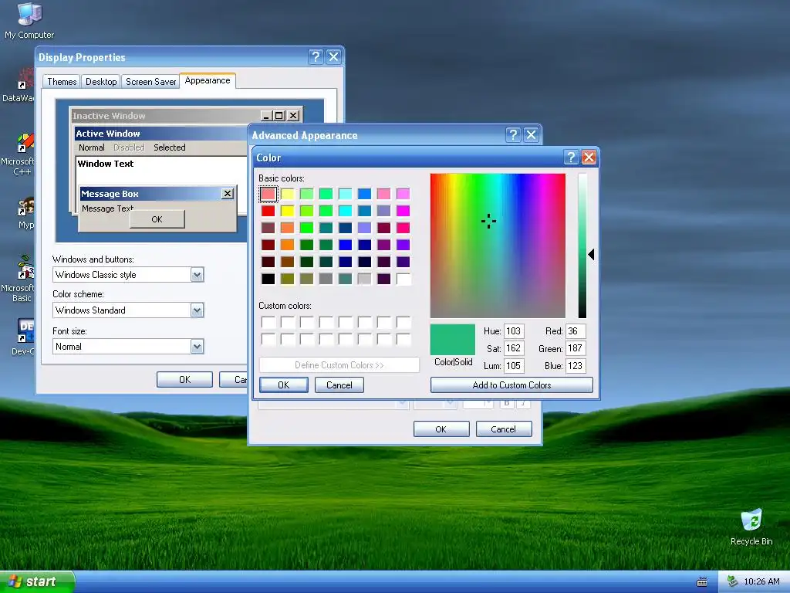Click the luminosity gradient bar
This screenshot has height=593, width=790.
(582, 246)
